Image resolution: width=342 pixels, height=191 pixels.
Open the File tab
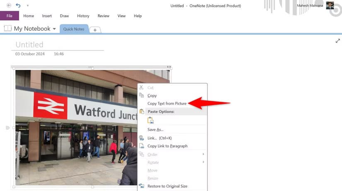[x=9, y=16]
